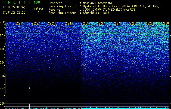
Task: Click the meteor count label
Action: click(x=39, y=8)
